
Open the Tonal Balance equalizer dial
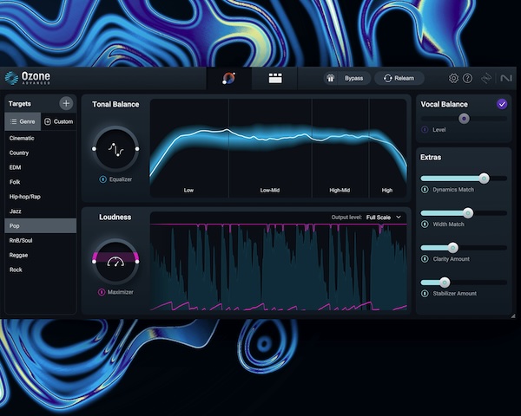click(115, 149)
